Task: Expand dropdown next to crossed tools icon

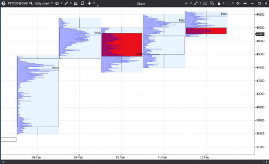Action: [x=191, y=3]
